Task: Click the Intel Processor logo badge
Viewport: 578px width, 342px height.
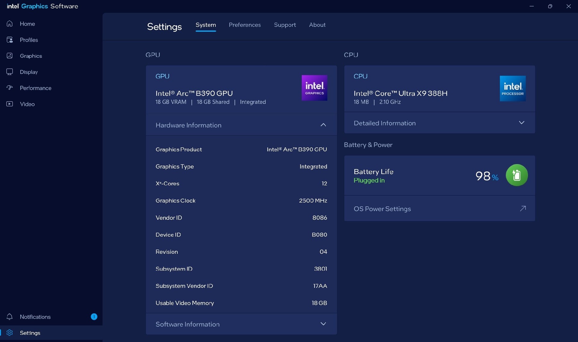Action: click(512, 88)
